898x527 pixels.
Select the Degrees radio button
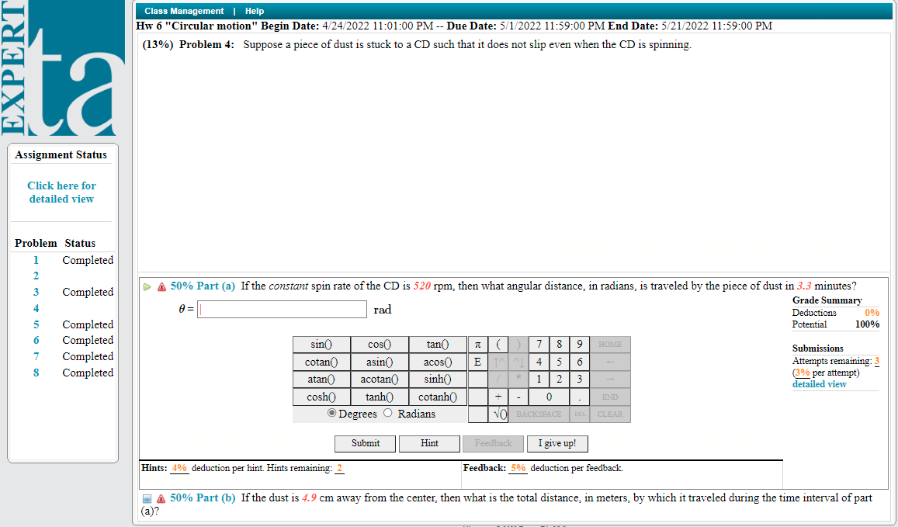[333, 413]
